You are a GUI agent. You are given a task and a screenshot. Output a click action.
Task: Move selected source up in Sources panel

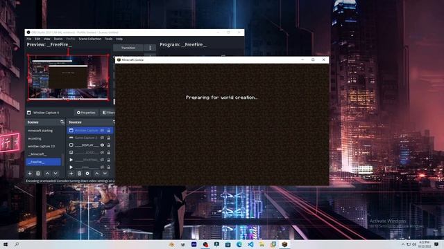97,174
